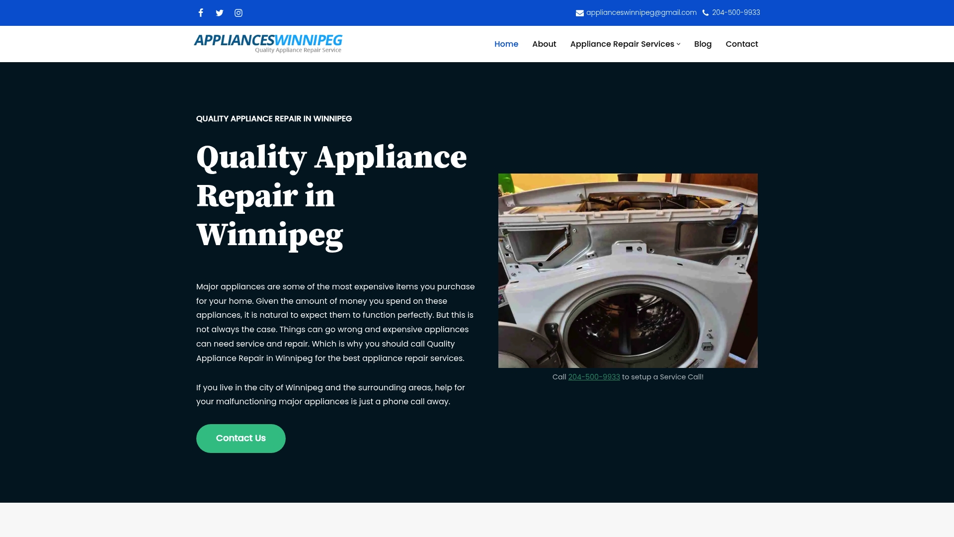Click the small uppercase Quality Appliance Repair subtitle
Screen dimensions: 954x537
point(274,118)
